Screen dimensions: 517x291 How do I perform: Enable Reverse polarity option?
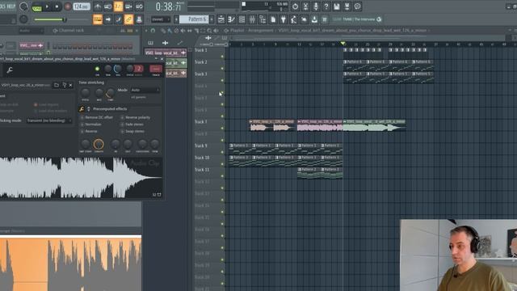click(x=135, y=117)
